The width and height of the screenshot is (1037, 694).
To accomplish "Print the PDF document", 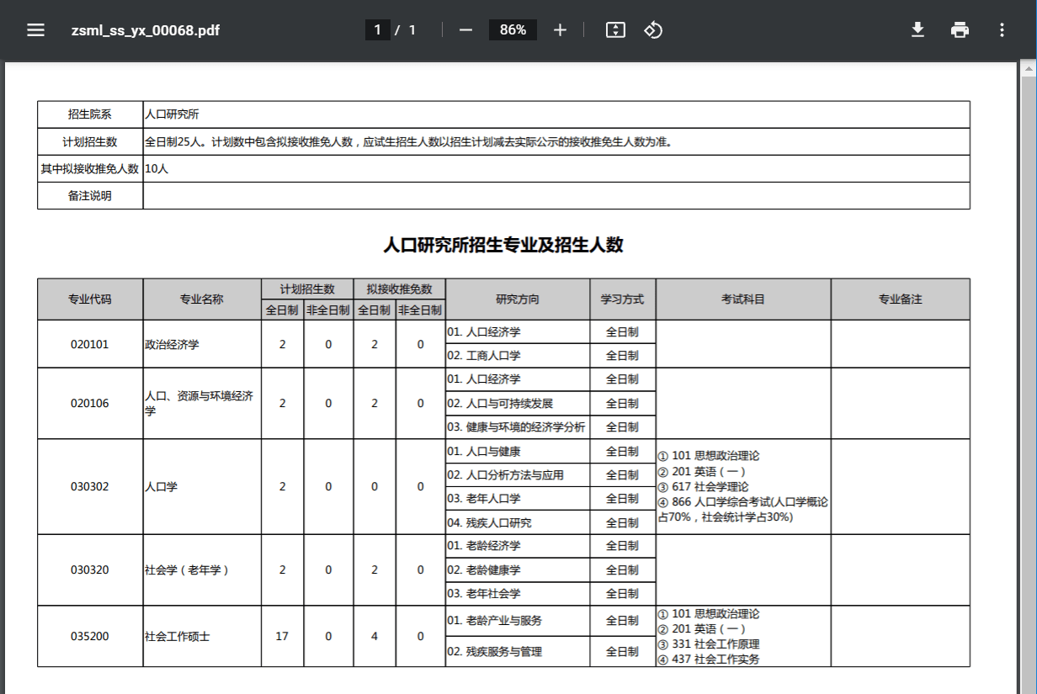I will 960,30.
